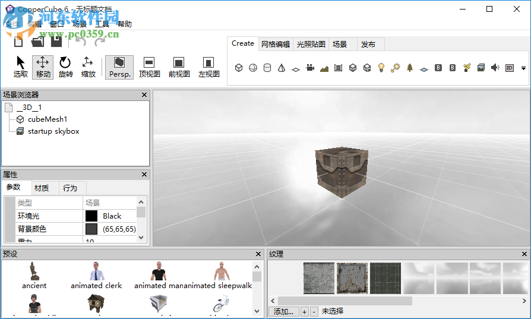Select the ancient statue preset

(x=34, y=275)
